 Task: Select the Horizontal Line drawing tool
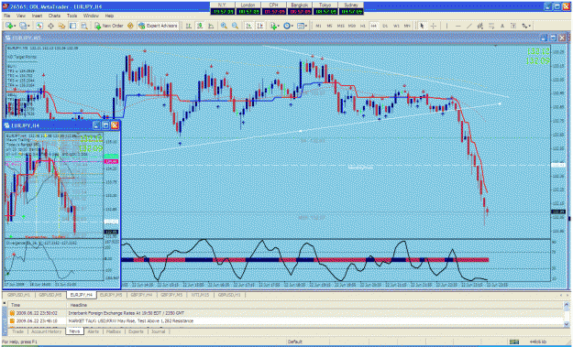(457, 26)
